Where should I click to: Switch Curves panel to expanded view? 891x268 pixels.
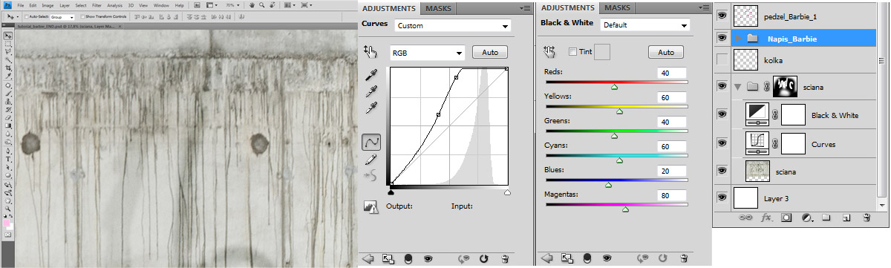click(x=388, y=258)
